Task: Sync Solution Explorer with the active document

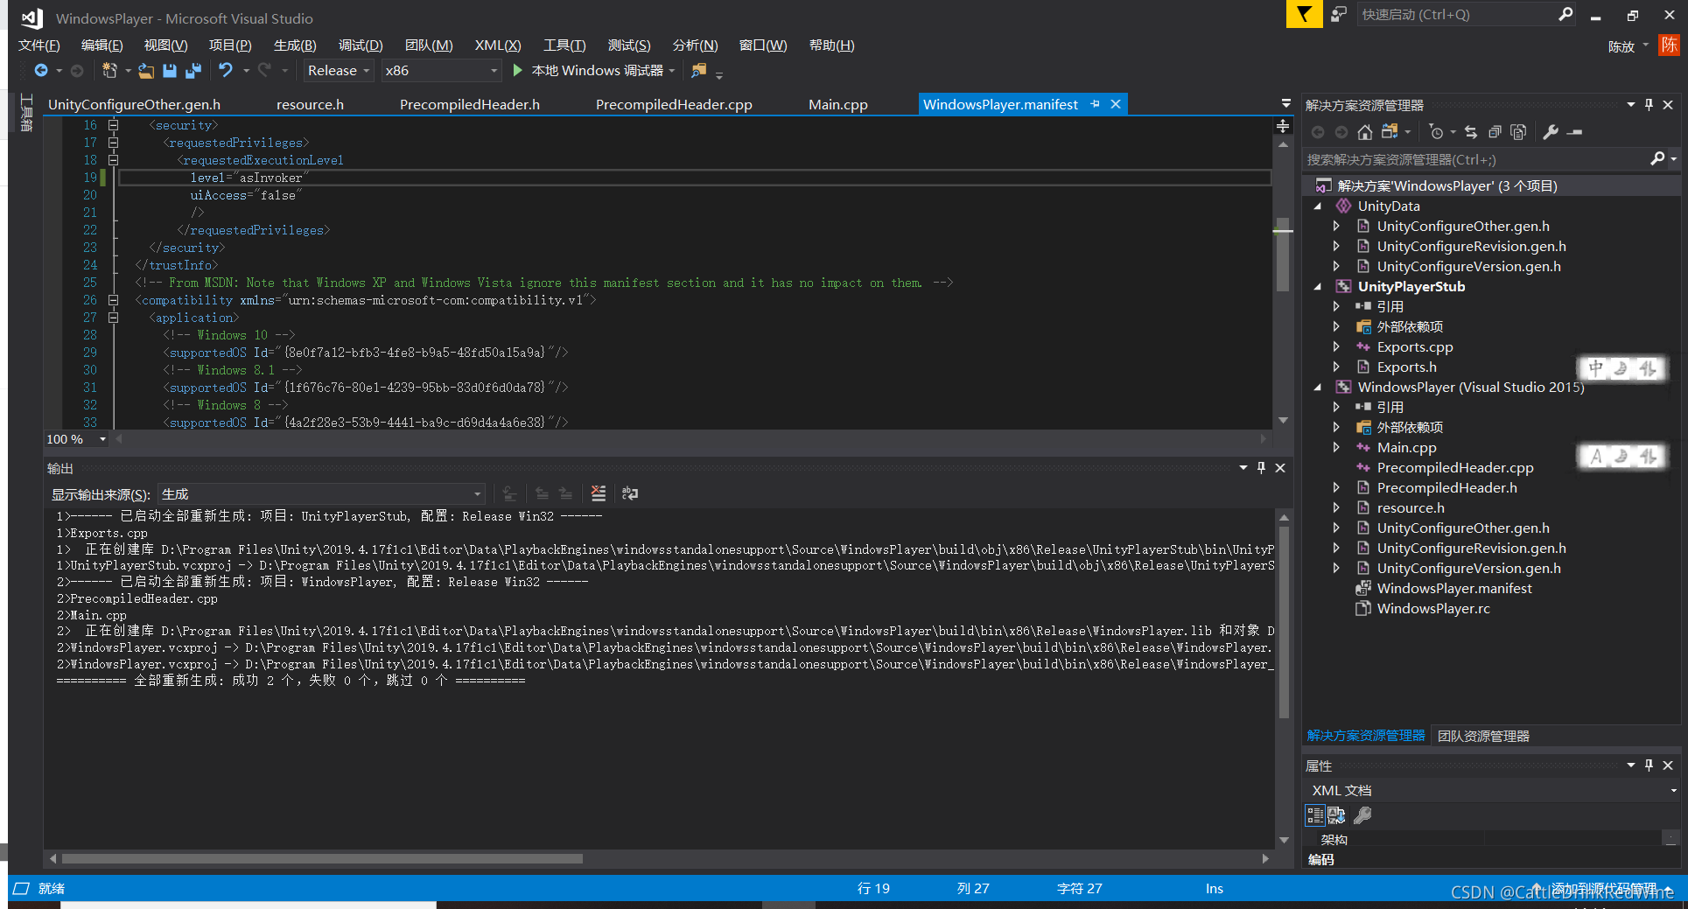Action: click(1471, 132)
